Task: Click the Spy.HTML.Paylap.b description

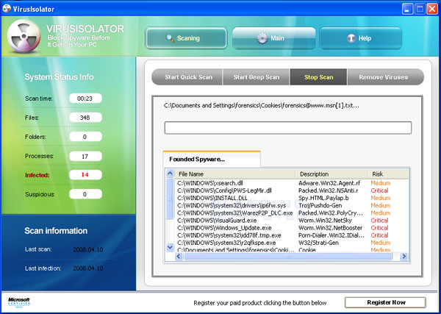Action: click(323, 198)
